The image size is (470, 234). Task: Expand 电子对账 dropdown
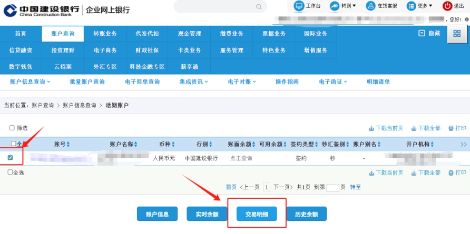pos(254,82)
